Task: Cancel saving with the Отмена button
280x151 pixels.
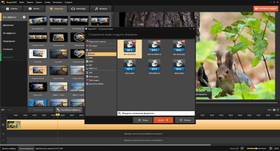Action: (x=185, y=120)
